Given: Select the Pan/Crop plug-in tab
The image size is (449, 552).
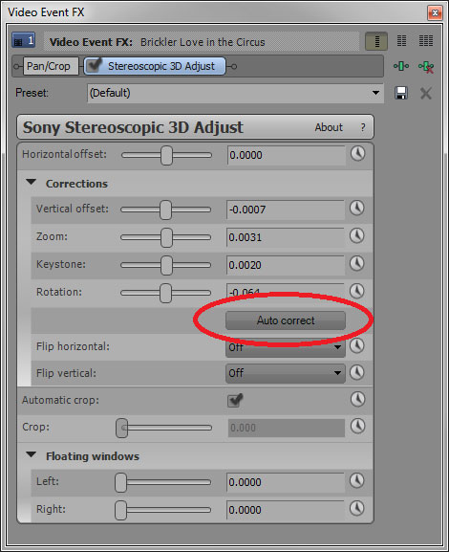Looking at the screenshot, I should pyautogui.click(x=51, y=66).
